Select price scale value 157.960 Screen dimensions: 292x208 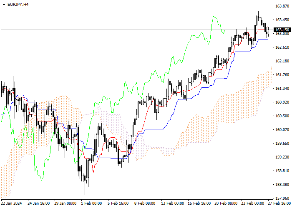point(282,198)
